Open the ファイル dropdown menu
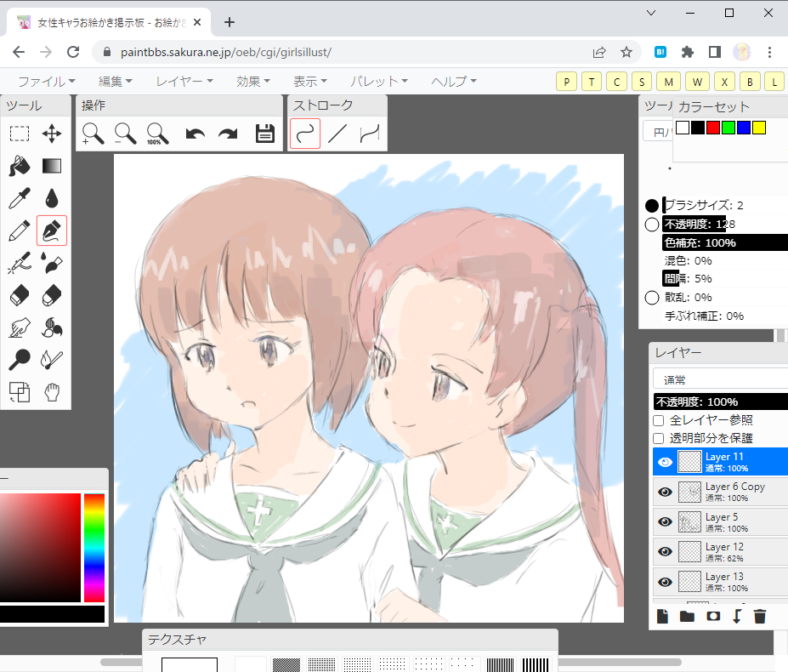The image size is (788, 672). 47,82
